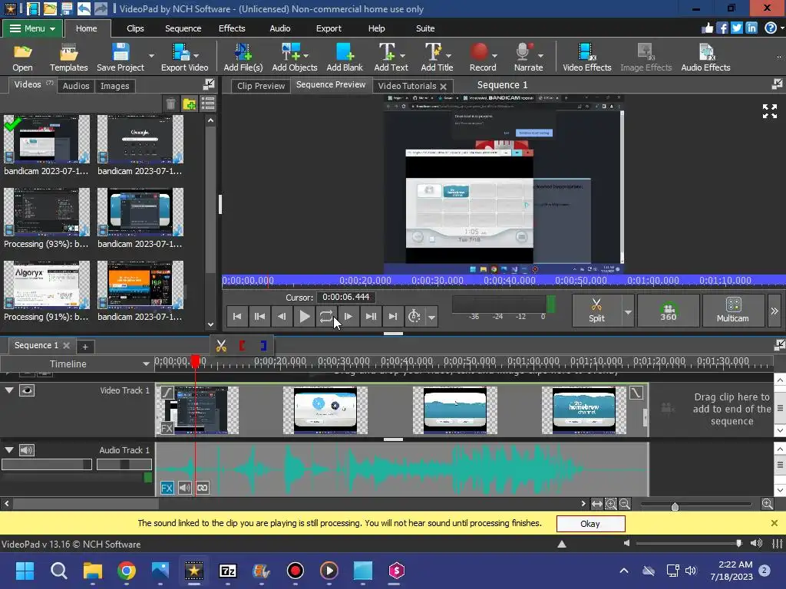
Task: Switch to the Effects ribbon tab
Action: coord(232,28)
